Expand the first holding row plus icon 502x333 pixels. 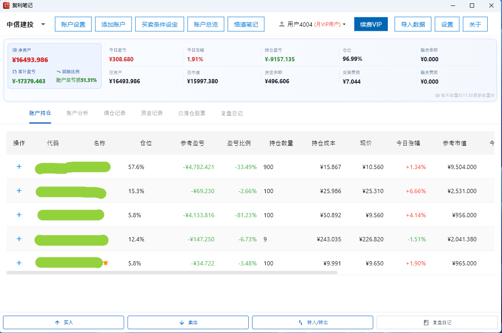click(19, 166)
